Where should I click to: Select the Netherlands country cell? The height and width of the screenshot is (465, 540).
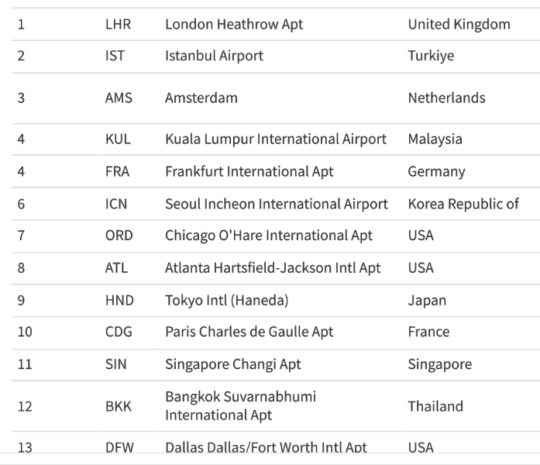(x=446, y=98)
